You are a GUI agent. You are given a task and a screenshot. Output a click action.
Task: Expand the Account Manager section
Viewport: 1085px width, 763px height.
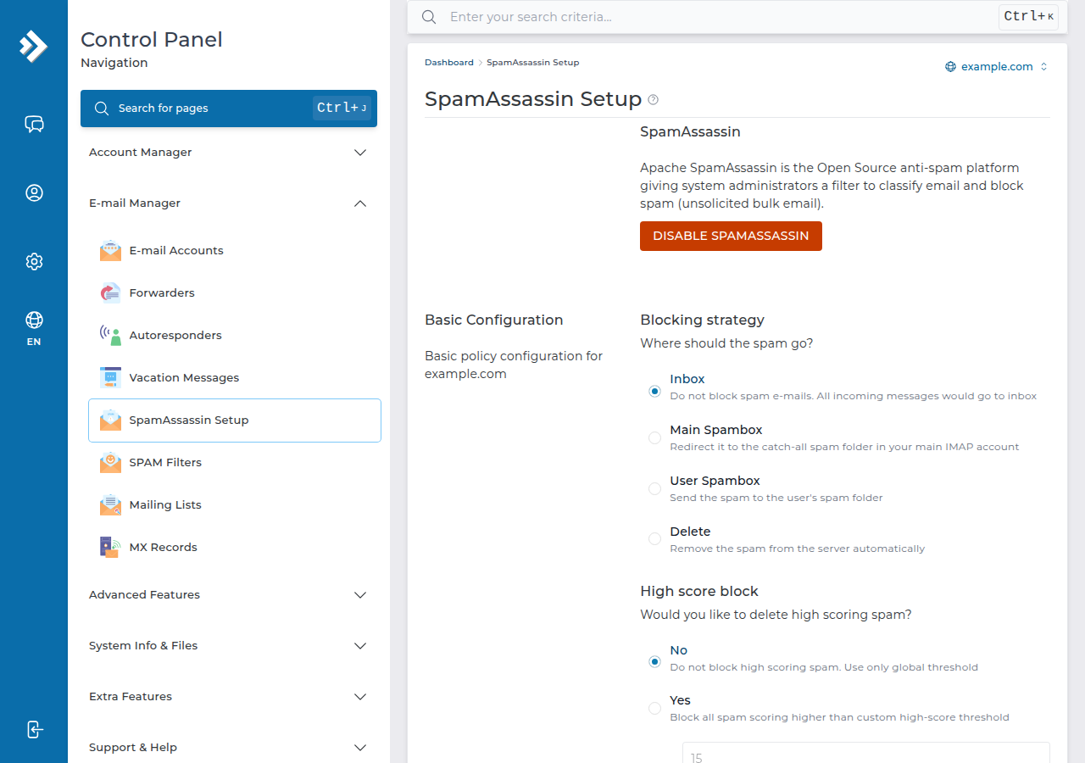pyautogui.click(x=229, y=153)
